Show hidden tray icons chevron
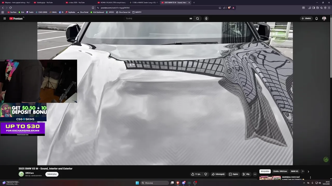 tap(304, 183)
